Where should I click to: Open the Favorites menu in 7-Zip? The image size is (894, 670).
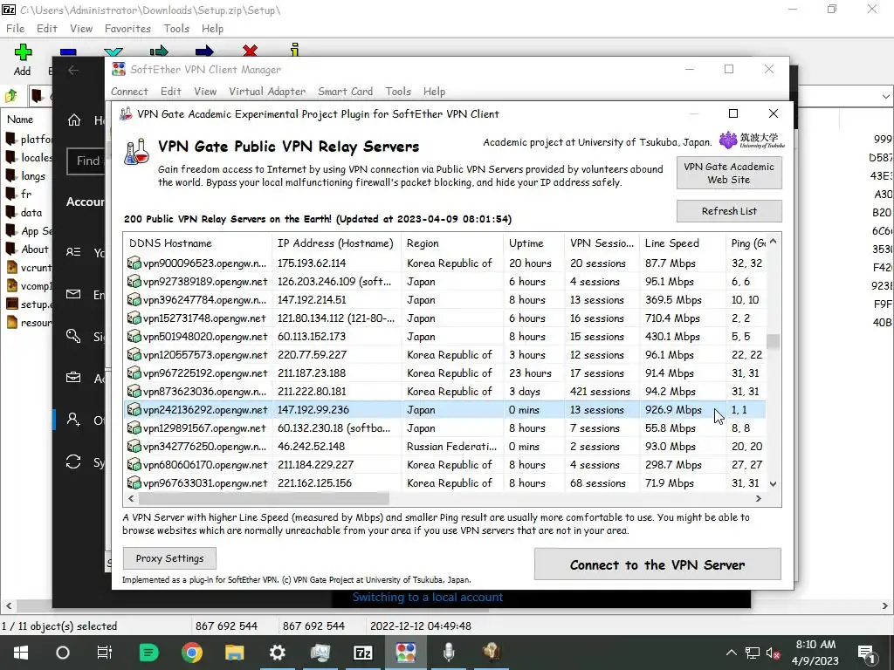(127, 29)
